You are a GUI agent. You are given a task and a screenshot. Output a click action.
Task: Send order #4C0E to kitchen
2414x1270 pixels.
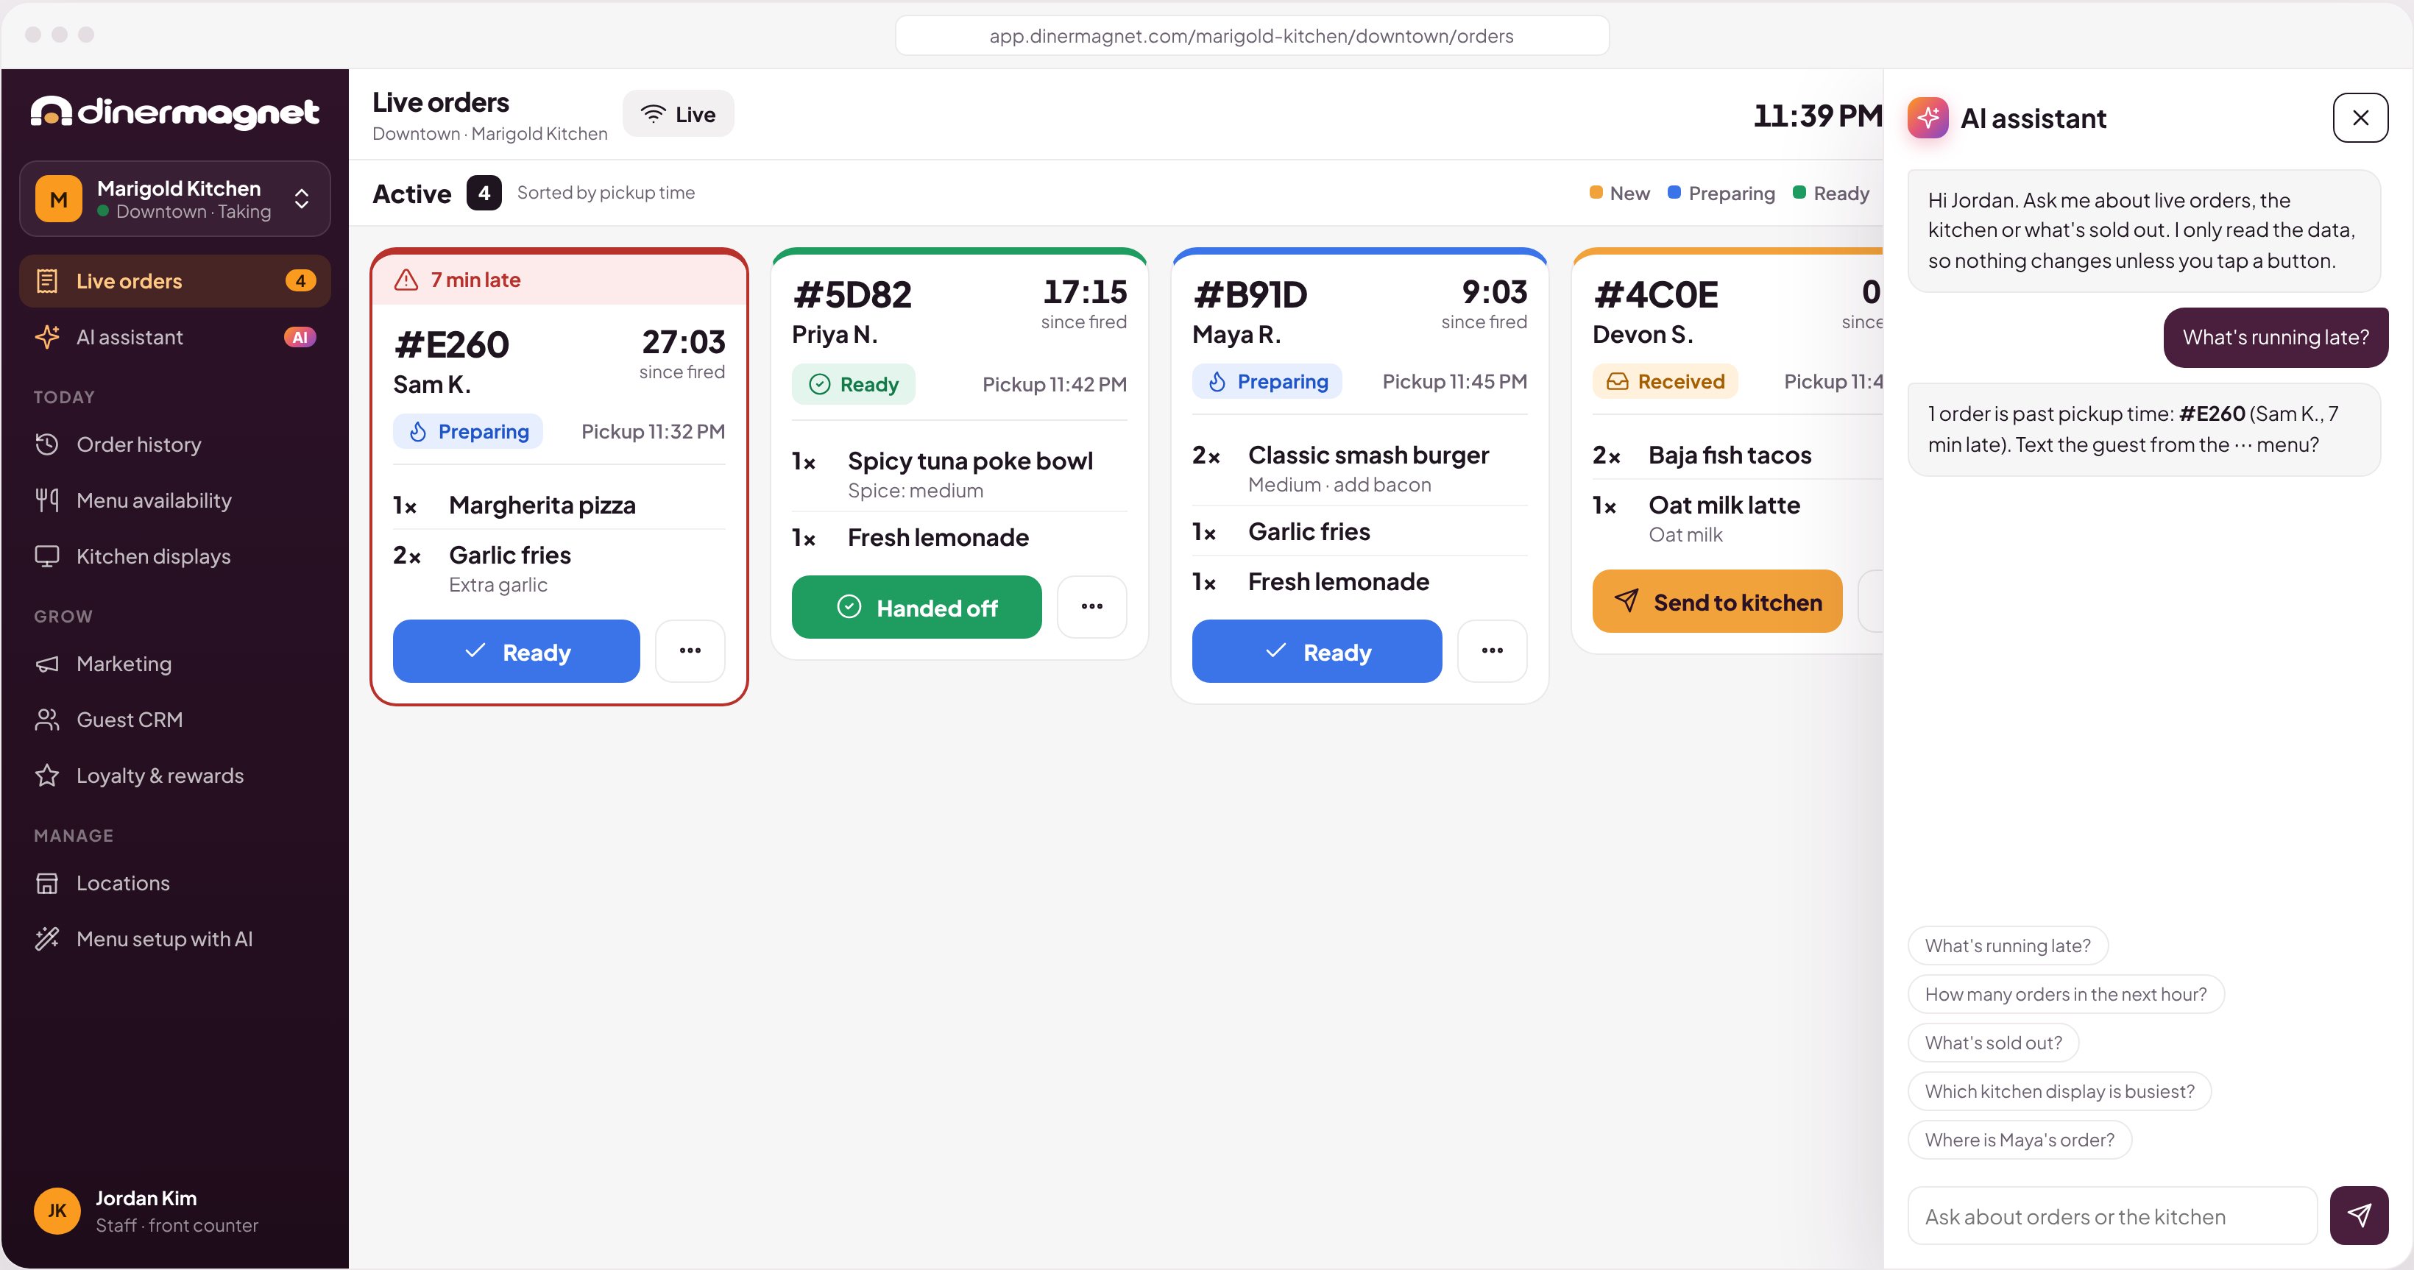tap(1717, 601)
